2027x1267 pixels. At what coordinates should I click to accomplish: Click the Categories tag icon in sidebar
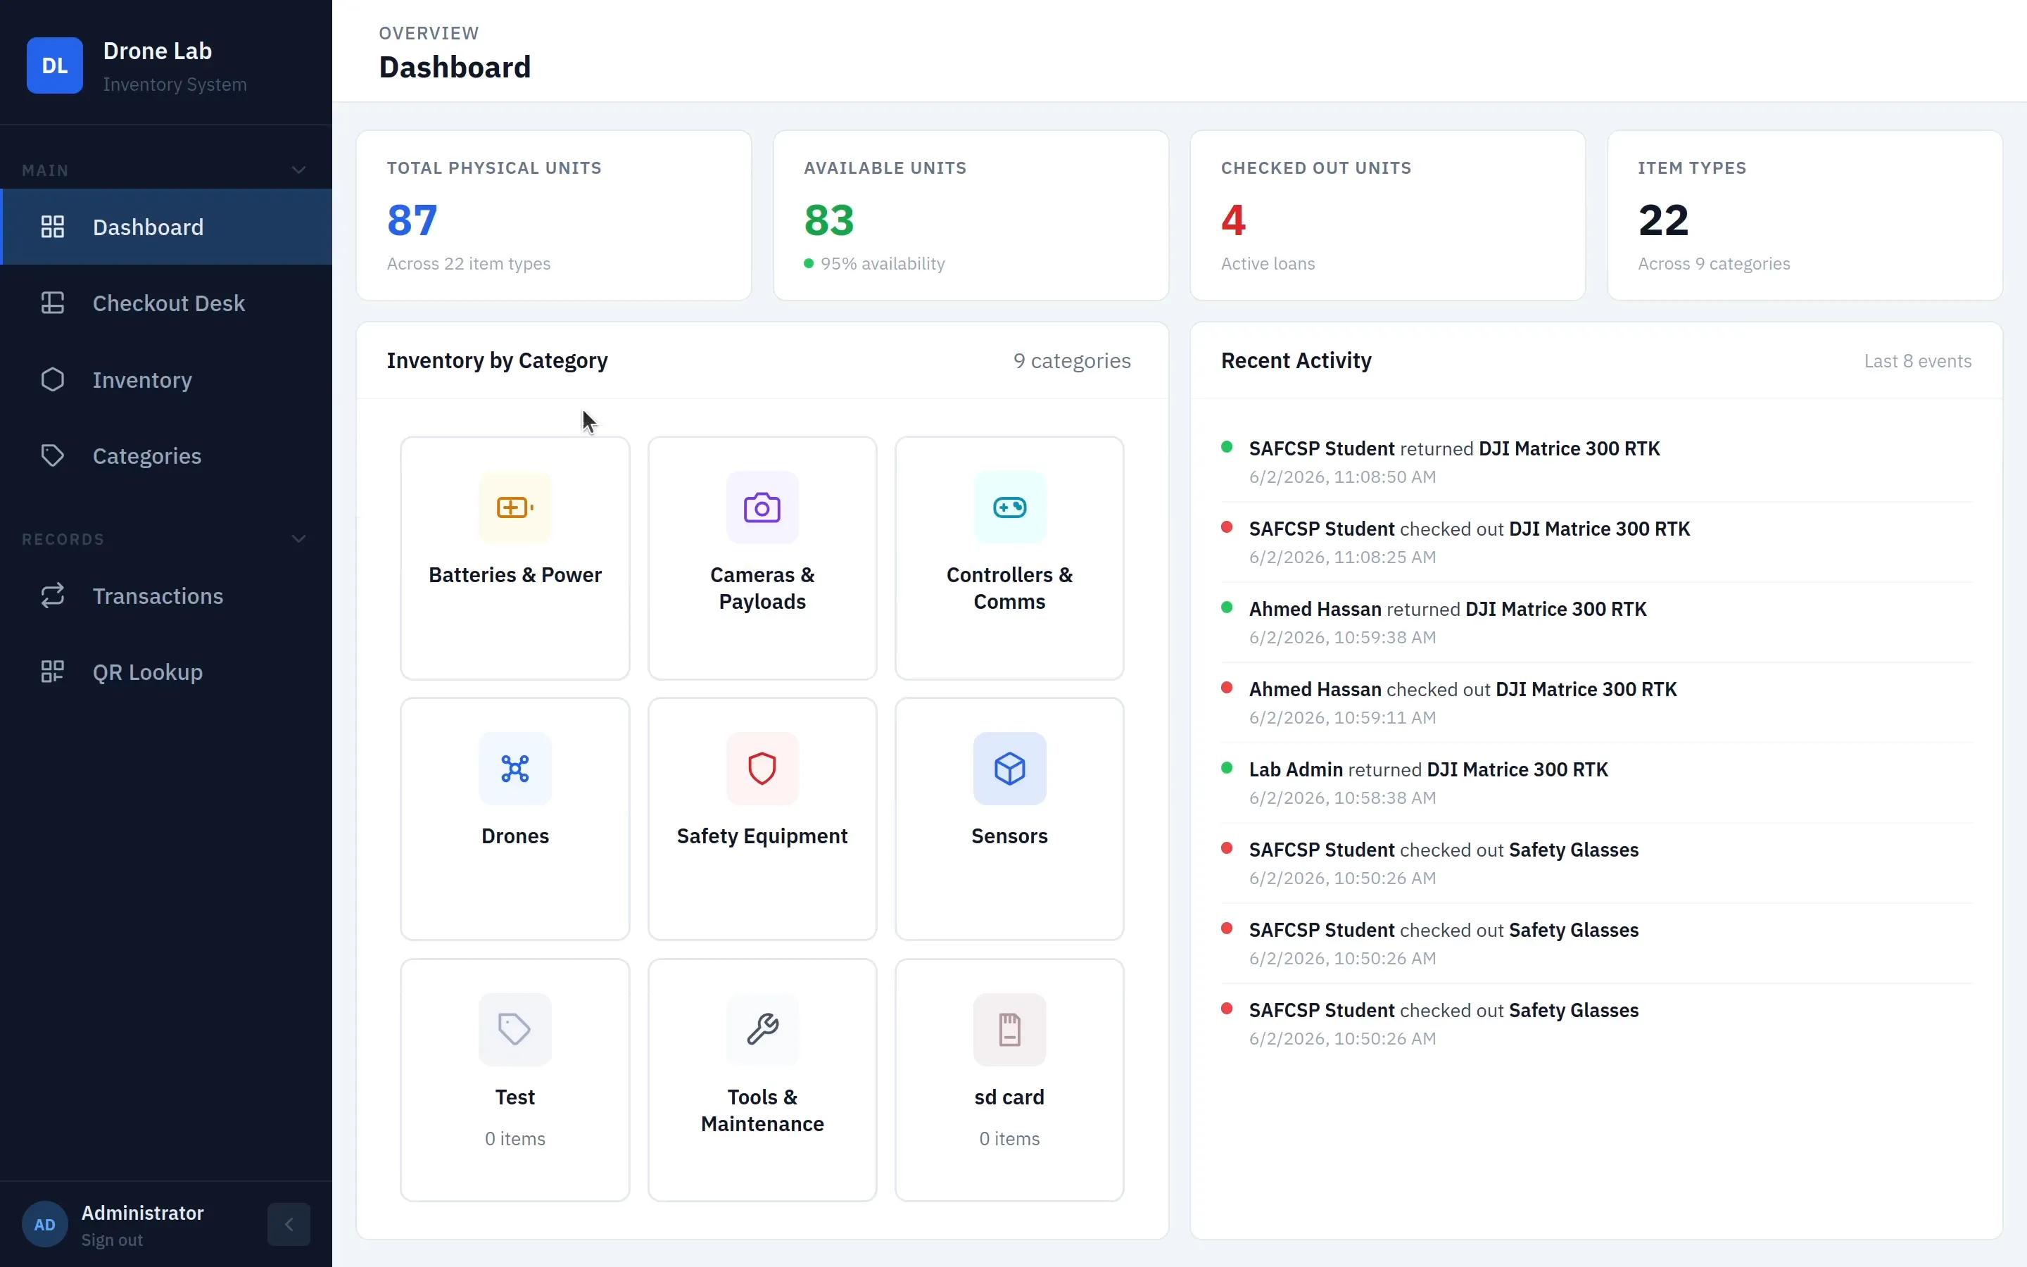coord(53,456)
